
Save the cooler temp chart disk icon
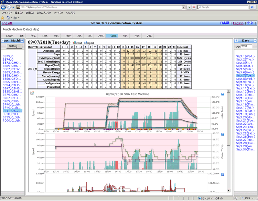click(x=223, y=134)
